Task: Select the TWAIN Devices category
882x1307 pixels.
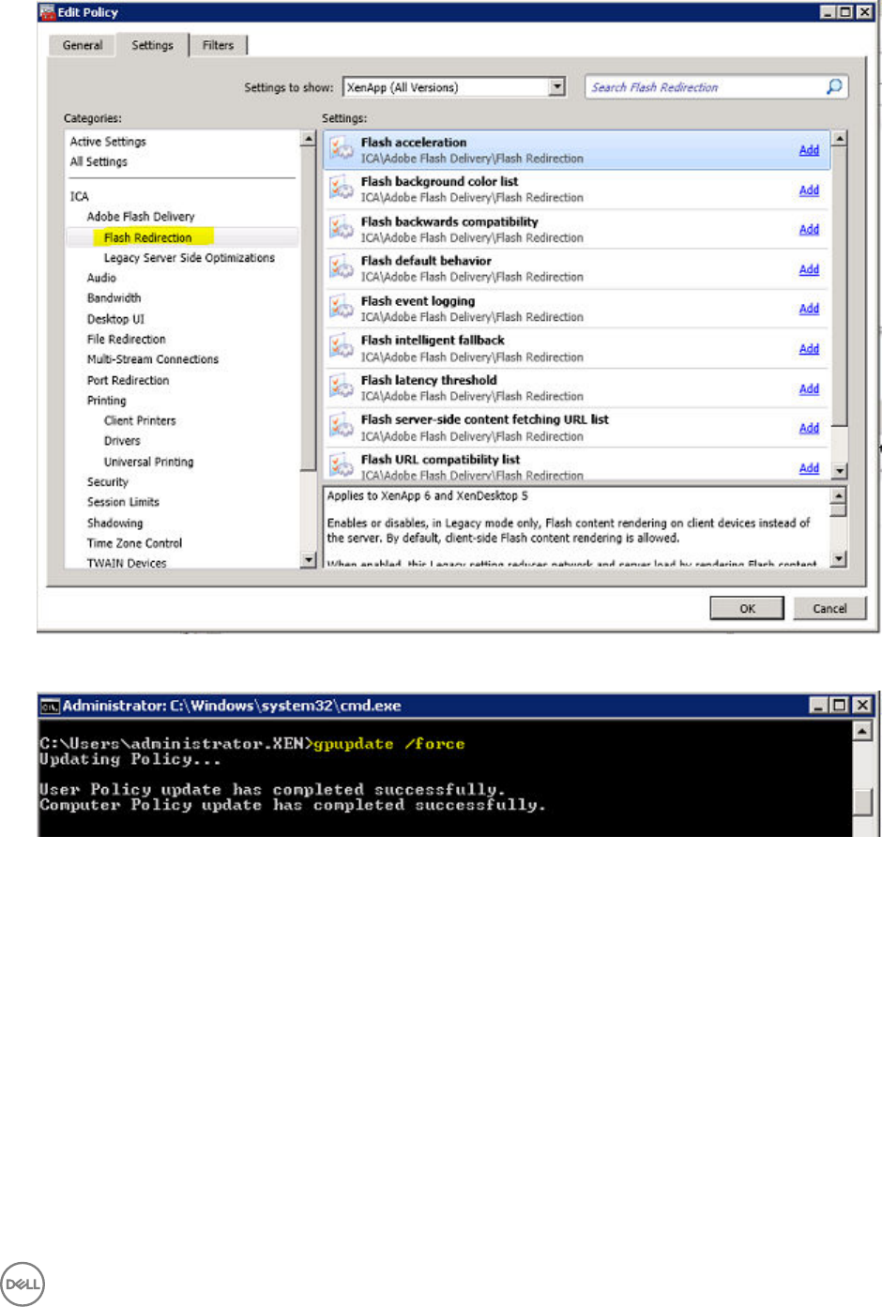Action: coord(127,563)
